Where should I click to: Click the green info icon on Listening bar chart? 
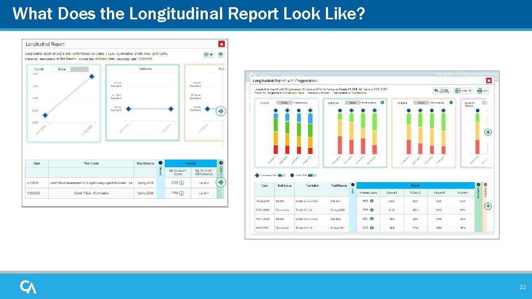(382, 102)
